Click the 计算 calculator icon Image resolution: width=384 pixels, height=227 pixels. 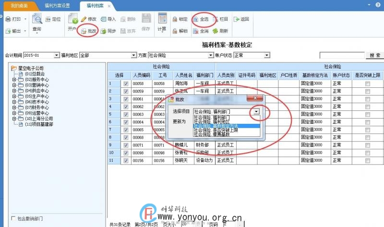(162, 18)
